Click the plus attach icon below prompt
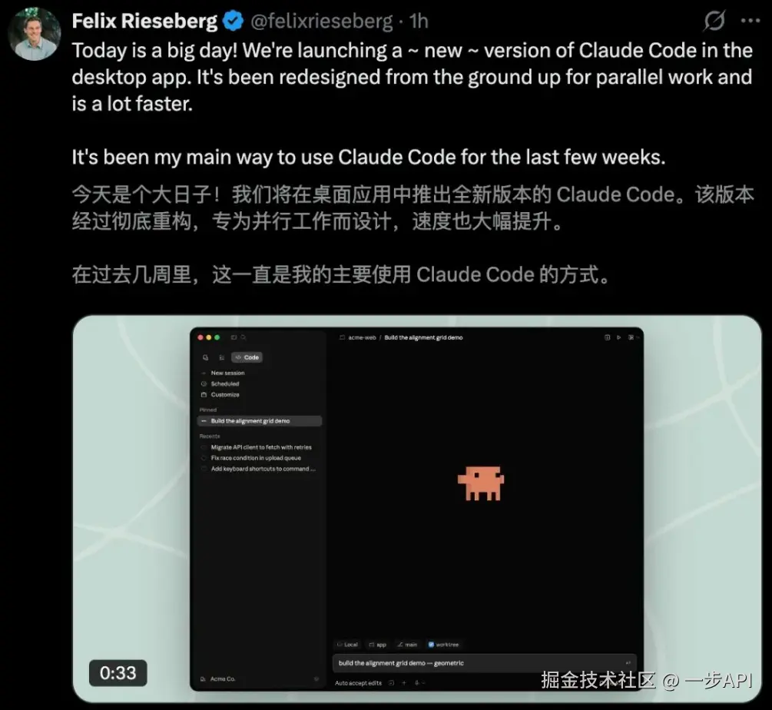Viewport: 772px width, 710px height. coord(404,683)
